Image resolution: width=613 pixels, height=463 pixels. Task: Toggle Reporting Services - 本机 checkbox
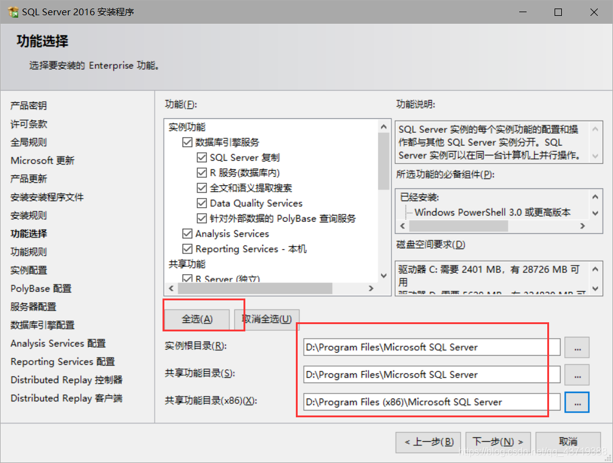(187, 249)
